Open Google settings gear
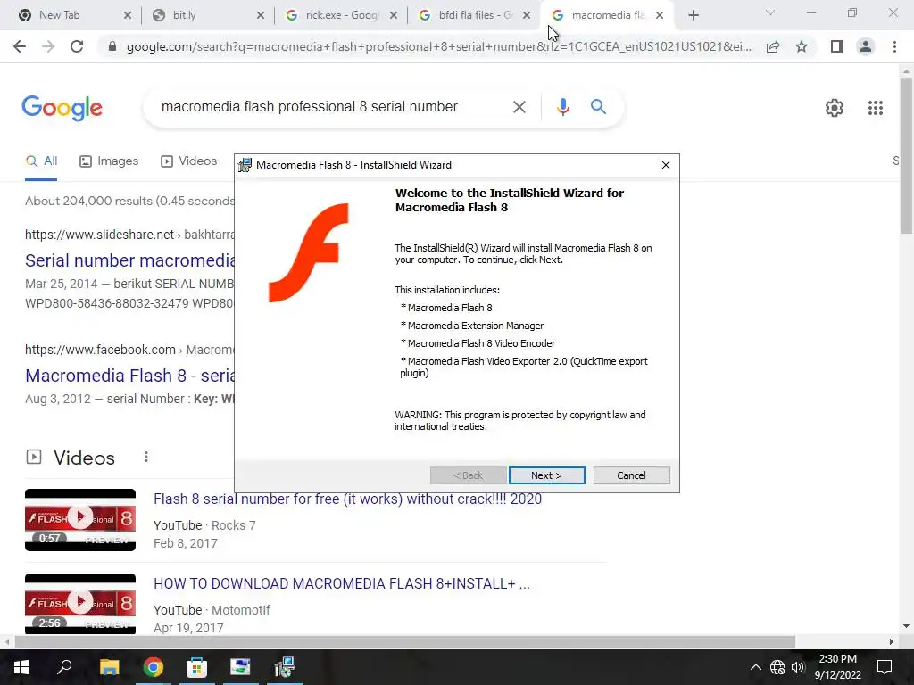This screenshot has height=685, width=914. [x=835, y=108]
